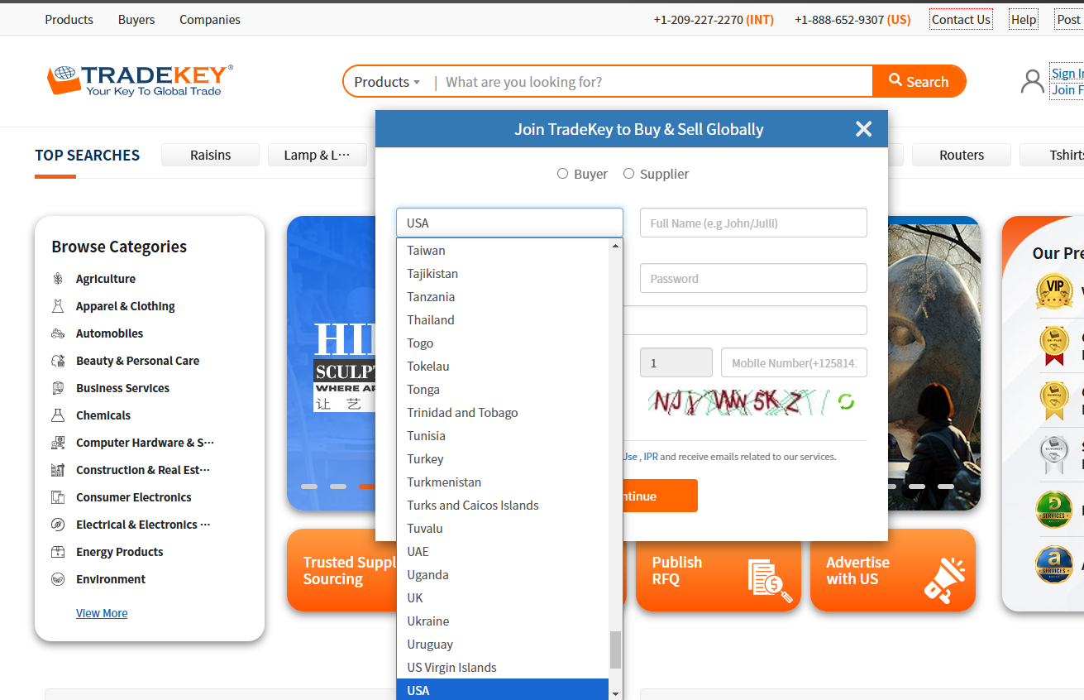Click the Chemicals category link
The image size is (1084, 700).
click(103, 415)
